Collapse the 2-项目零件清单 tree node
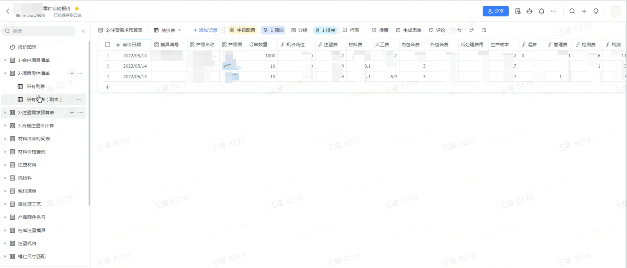Screen dimensions: 627x268 pyautogui.click(x=5, y=73)
